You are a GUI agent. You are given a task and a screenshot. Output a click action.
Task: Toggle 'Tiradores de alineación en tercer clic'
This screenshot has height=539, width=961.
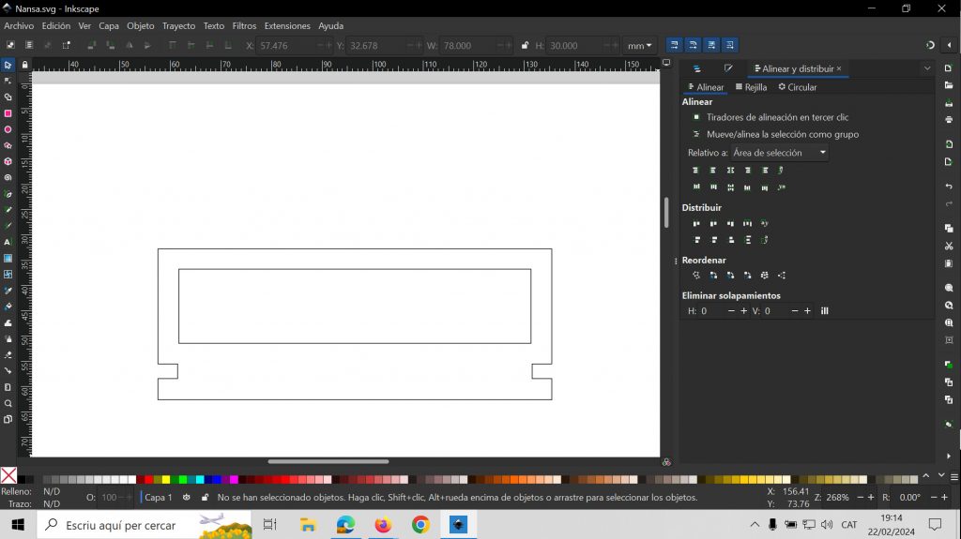(x=696, y=117)
